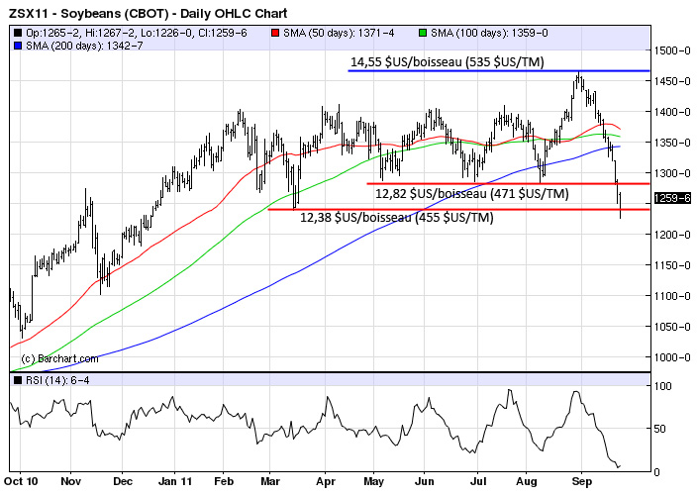
Task: Click the 12,38 $US/boisseau support annotation
Action: point(396,217)
